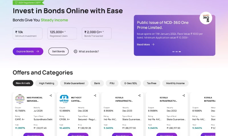The height and width of the screenshot is (136, 228).
Task: Open Read More link in NCD banner
Action: (146, 44)
